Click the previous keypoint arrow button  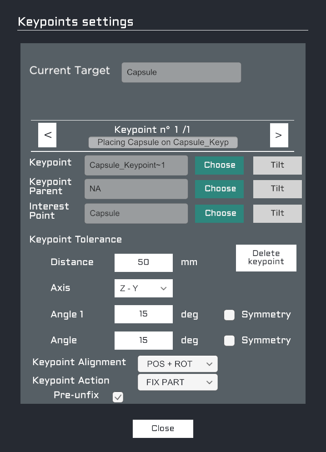[47, 135]
